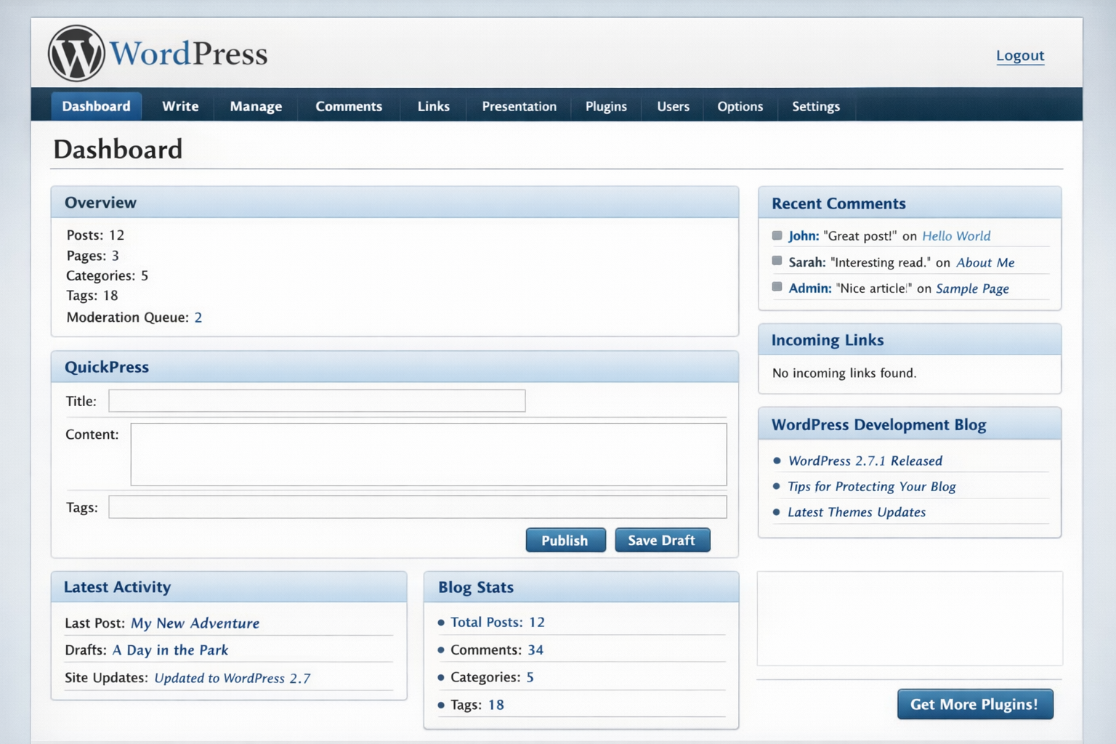Screen dimensions: 1116x744
Task: Click the QuickPress Title field
Action: coord(316,400)
